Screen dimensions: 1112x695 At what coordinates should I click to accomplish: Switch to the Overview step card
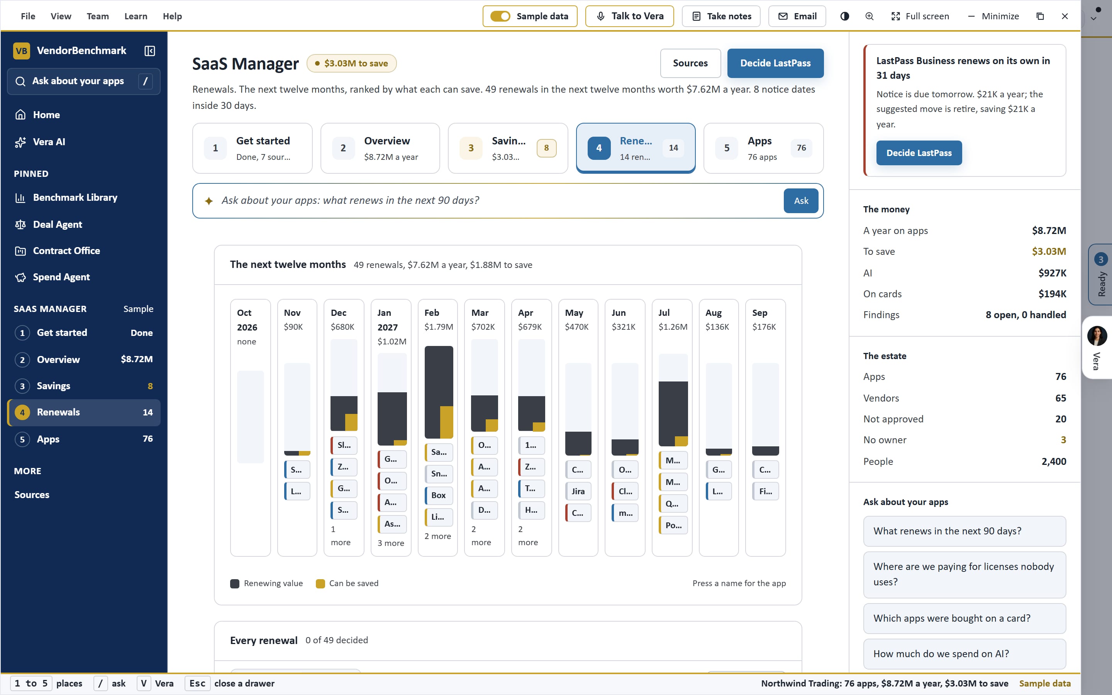click(380, 148)
